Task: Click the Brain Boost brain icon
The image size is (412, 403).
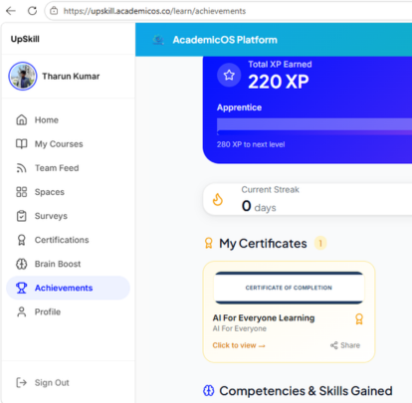Action: point(22,264)
